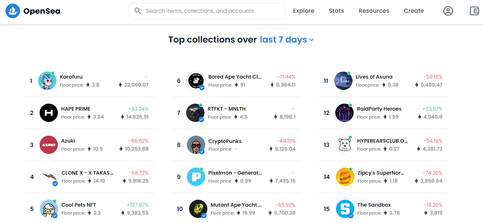Open the Stats menu
Viewport: 483px width, 223px height.
click(x=336, y=11)
